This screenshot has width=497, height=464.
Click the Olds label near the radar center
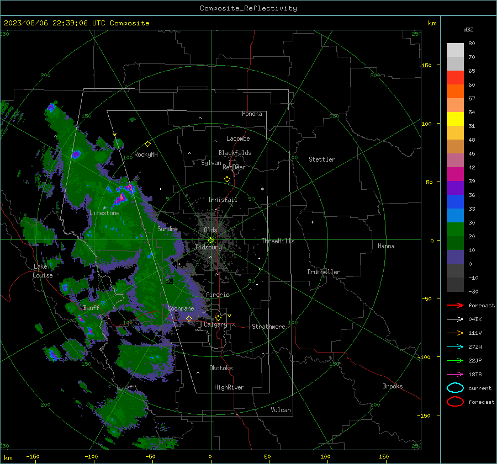click(210, 230)
